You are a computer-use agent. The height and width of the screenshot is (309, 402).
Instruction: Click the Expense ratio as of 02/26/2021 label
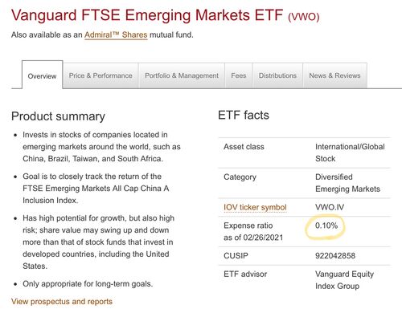253,231
